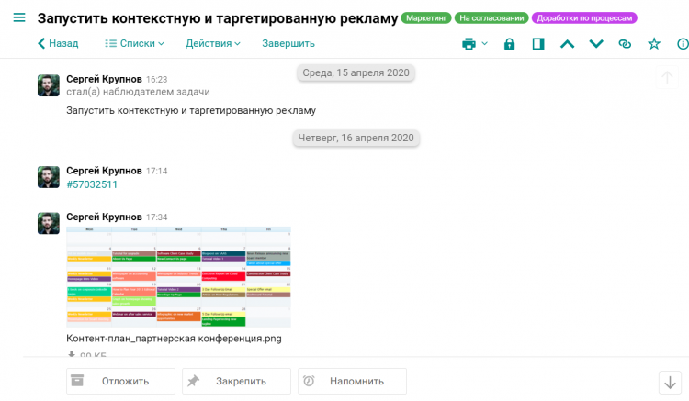Select the purple Доработки по процессам tag
Screen dimensions: 689x401
[584, 18]
